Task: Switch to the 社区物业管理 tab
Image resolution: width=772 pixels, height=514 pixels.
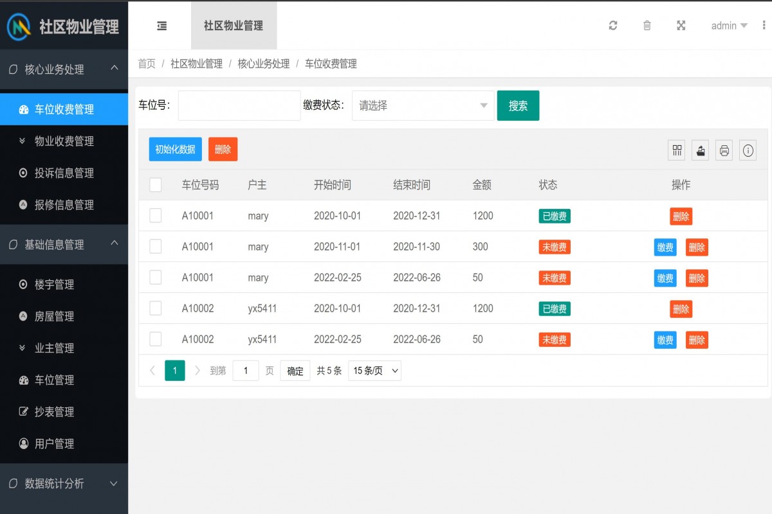Action: [234, 26]
